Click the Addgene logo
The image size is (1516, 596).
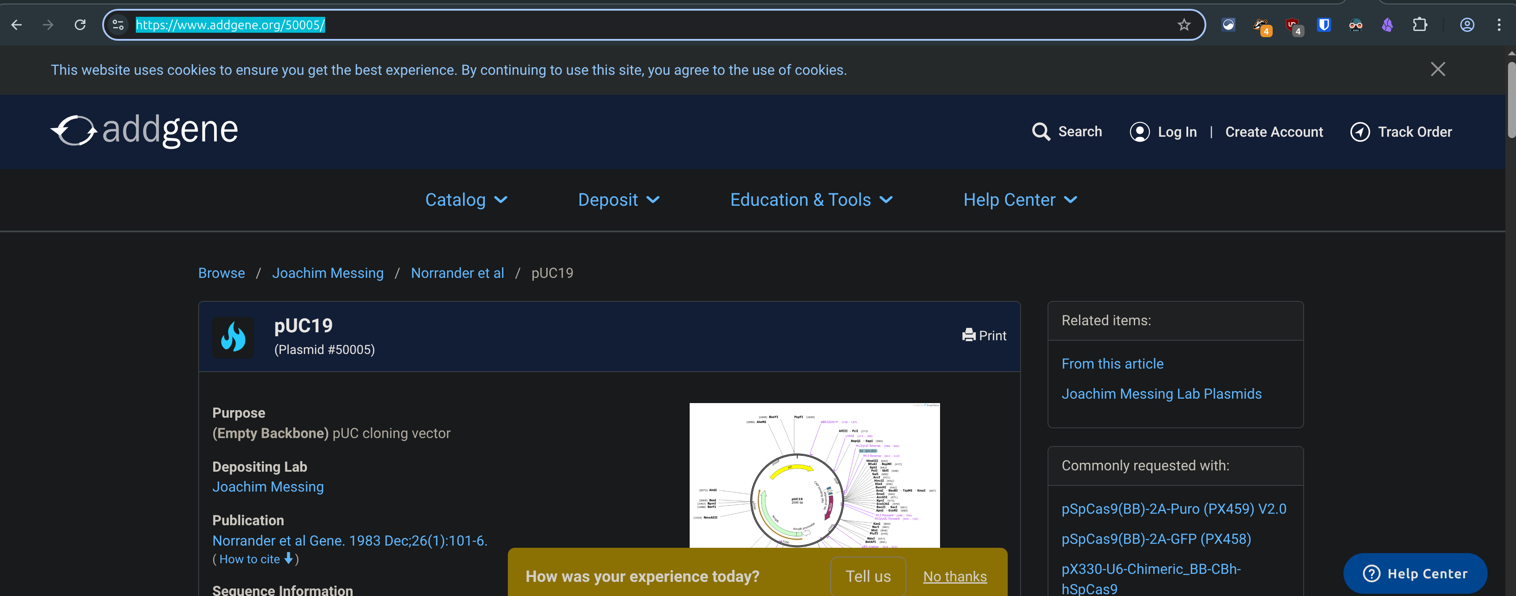pyautogui.click(x=144, y=131)
